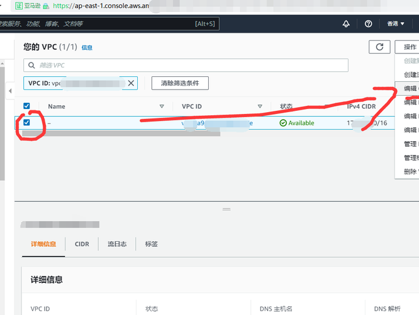Switch to the 详细信息 tab
This screenshot has width=419, height=315.
[x=43, y=244]
